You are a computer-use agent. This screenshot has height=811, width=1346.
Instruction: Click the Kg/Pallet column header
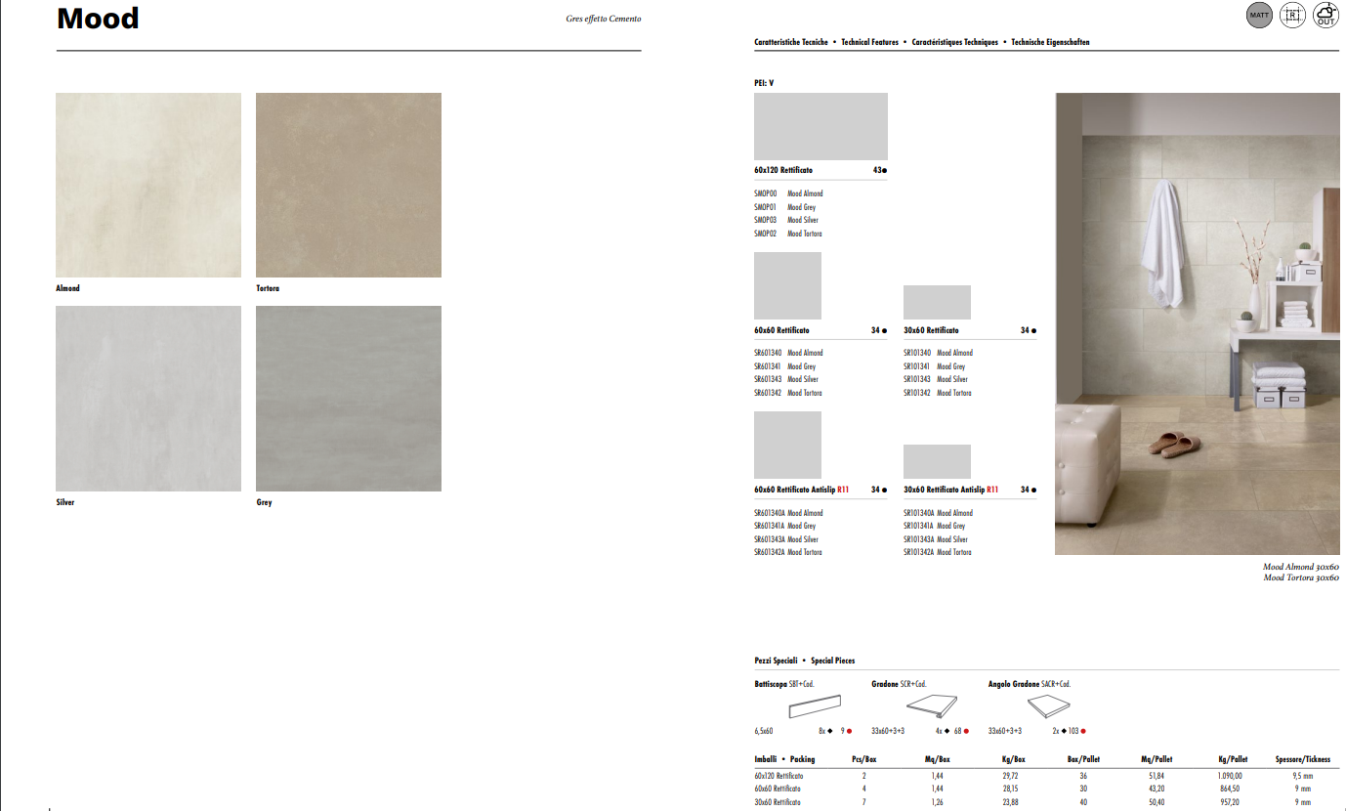(1232, 759)
